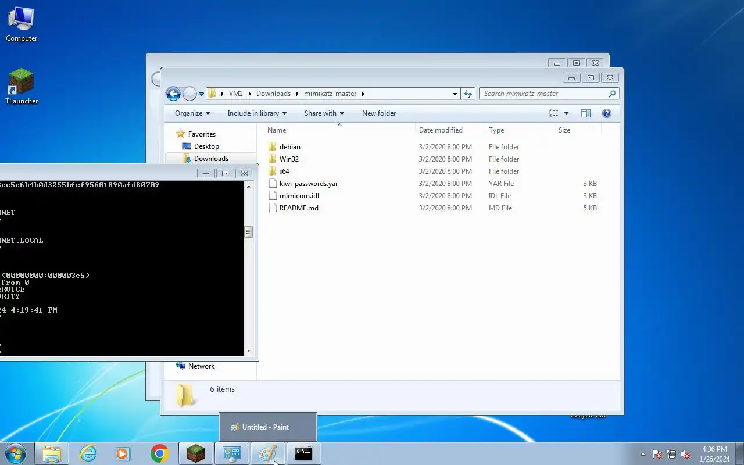744x465 pixels.
Task: Click the search magnifier icon
Action: (612, 94)
